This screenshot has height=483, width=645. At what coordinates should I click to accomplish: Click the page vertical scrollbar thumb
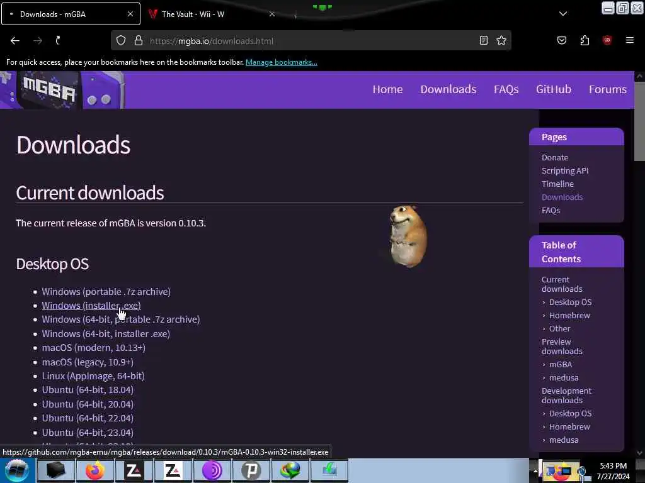[x=640, y=121]
